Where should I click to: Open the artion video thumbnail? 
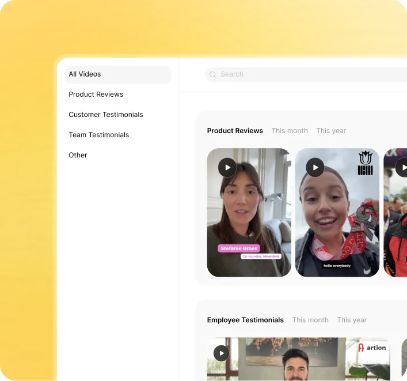pos(299,359)
